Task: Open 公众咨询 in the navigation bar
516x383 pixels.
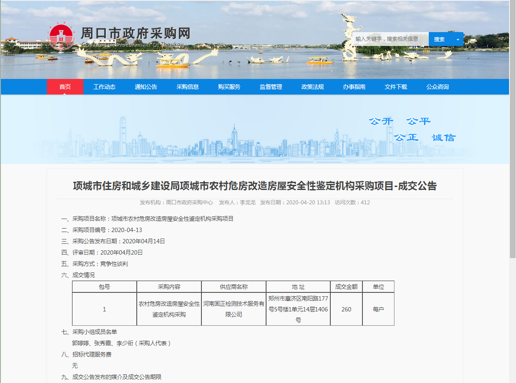Action: click(437, 87)
